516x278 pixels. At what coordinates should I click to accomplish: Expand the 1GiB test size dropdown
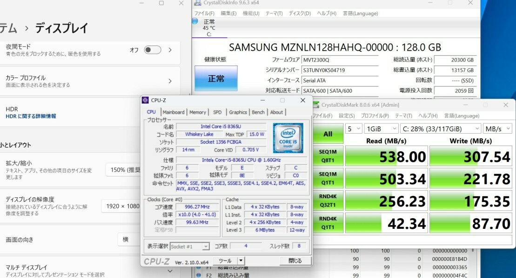tap(381, 129)
